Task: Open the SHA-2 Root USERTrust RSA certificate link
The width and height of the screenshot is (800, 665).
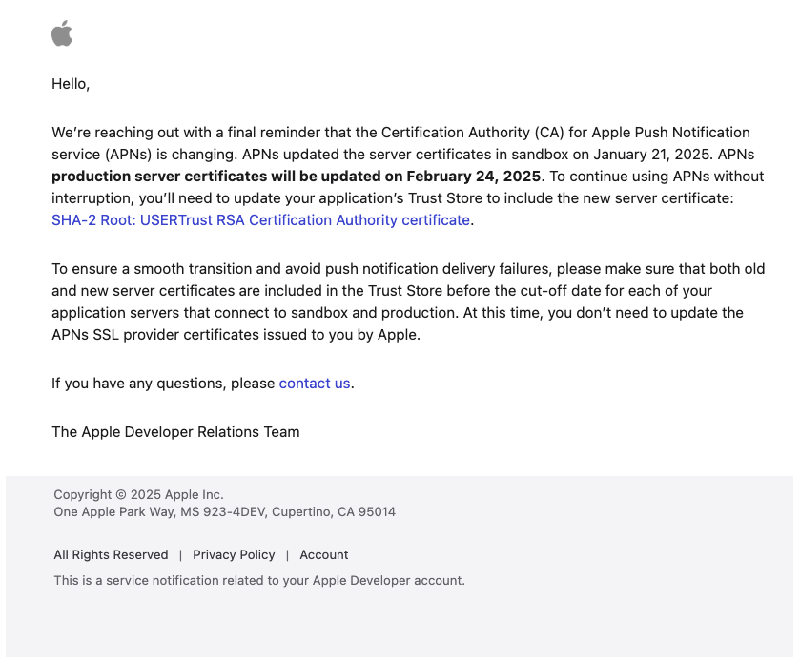Action: pyautogui.click(x=260, y=220)
